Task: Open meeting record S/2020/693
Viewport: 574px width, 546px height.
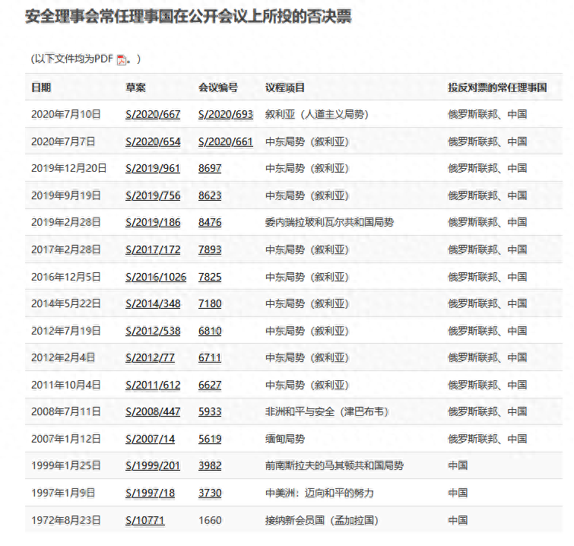Action: pos(225,114)
